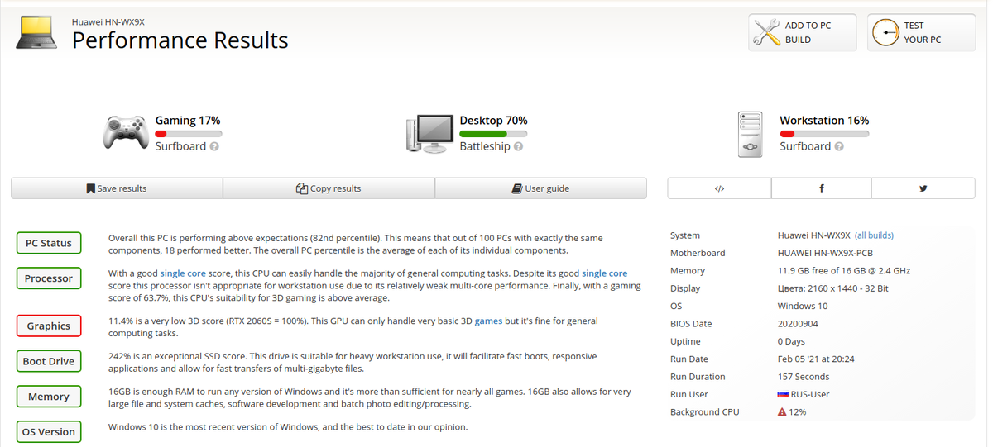The image size is (993, 447).
Task: Click Save results button
Action: (x=117, y=188)
